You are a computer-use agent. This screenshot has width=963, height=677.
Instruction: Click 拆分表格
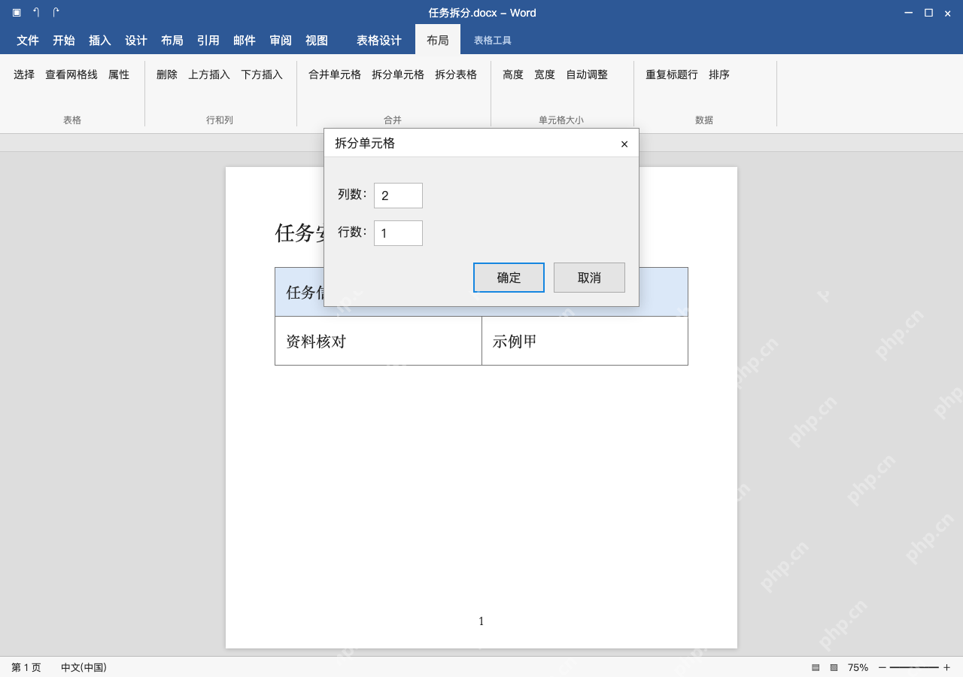[456, 74]
